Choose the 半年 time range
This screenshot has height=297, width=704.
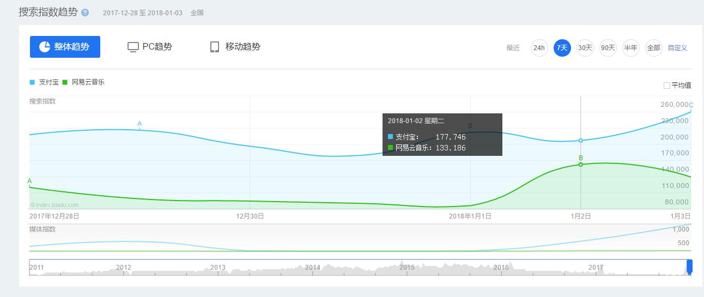[630, 48]
